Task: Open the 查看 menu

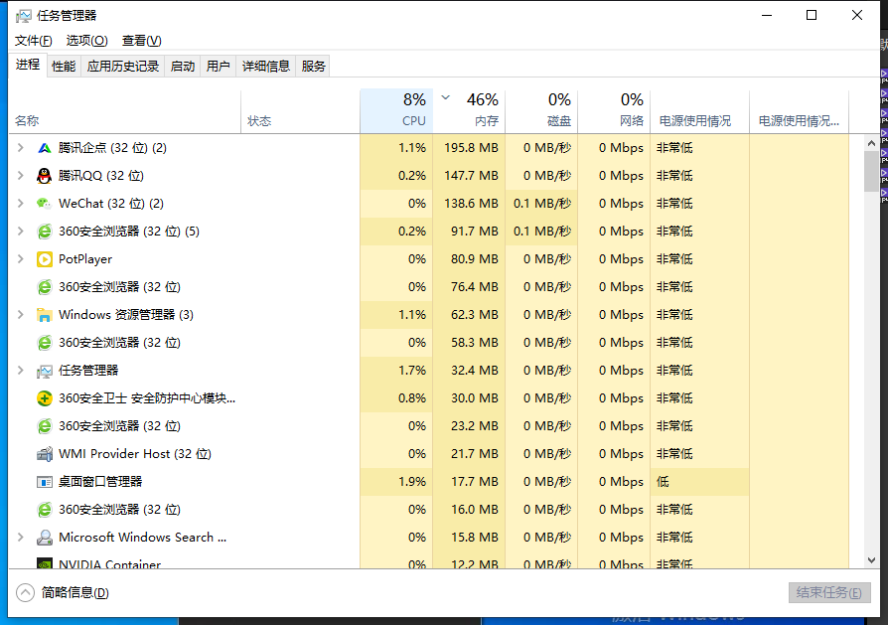Action: point(140,41)
